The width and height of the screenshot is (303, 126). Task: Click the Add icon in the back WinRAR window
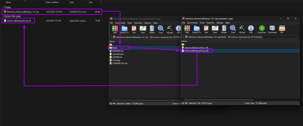[x=115, y=28]
